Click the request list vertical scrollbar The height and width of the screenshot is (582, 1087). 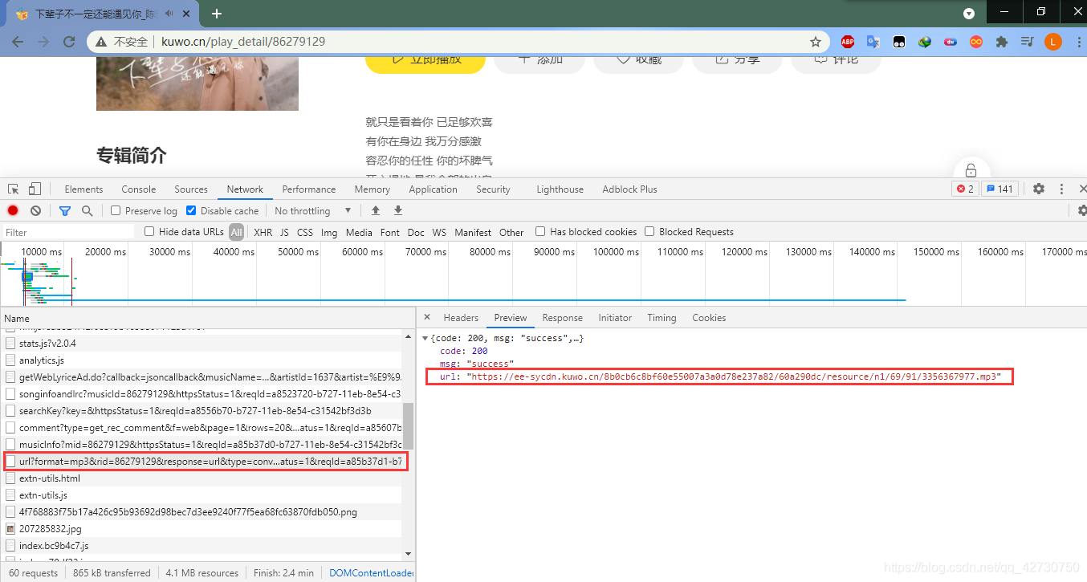[409, 426]
